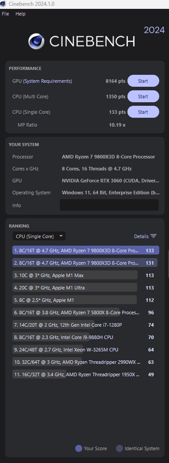The image size is (169, 463).
Task: Click the 1350 pts multi core score
Action: tap(115, 96)
